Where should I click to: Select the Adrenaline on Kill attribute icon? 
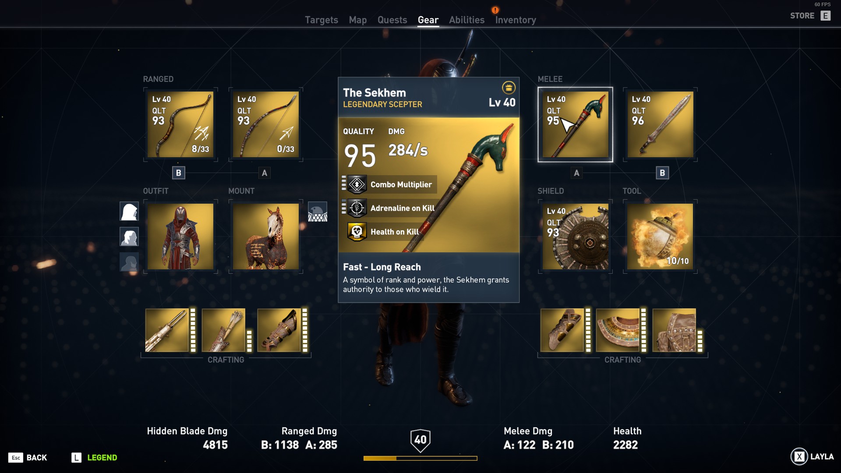pyautogui.click(x=357, y=208)
